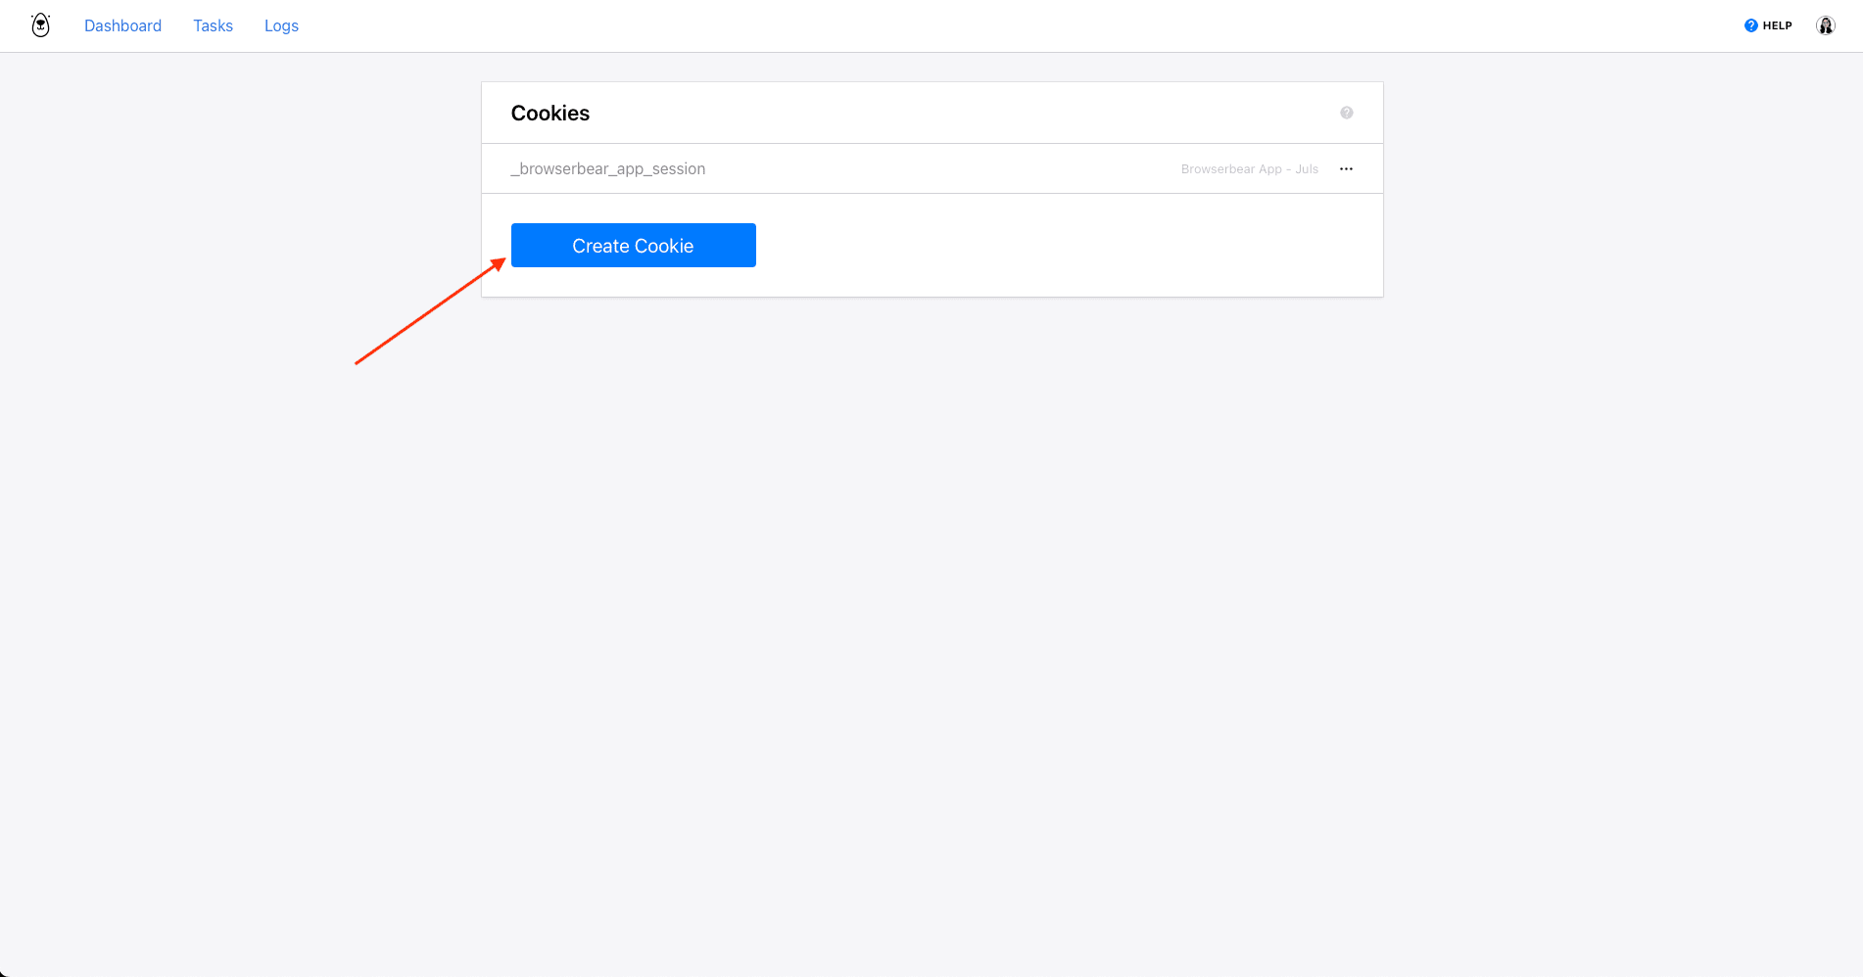Open the Logs page
This screenshot has width=1863, height=977.
(281, 25)
